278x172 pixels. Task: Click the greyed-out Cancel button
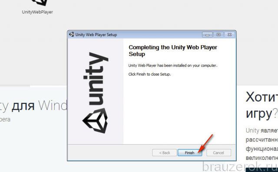point(218,153)
